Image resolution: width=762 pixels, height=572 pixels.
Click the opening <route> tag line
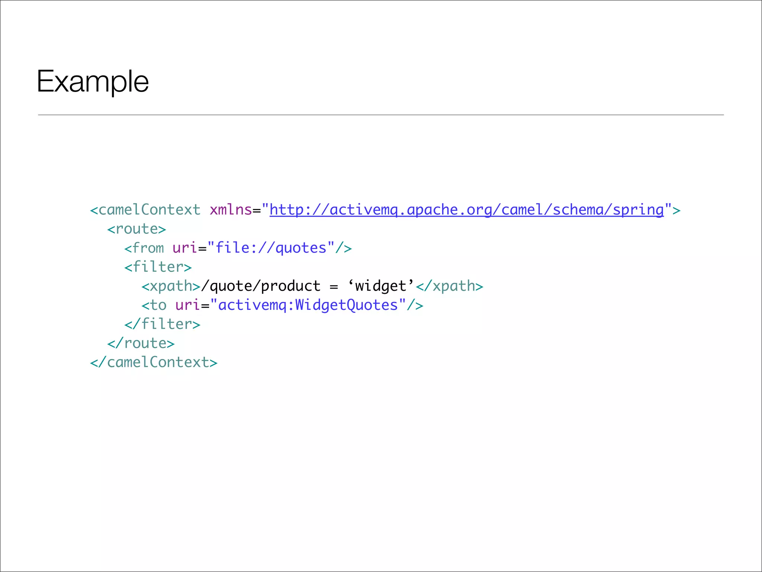click(x=137, y=229)
